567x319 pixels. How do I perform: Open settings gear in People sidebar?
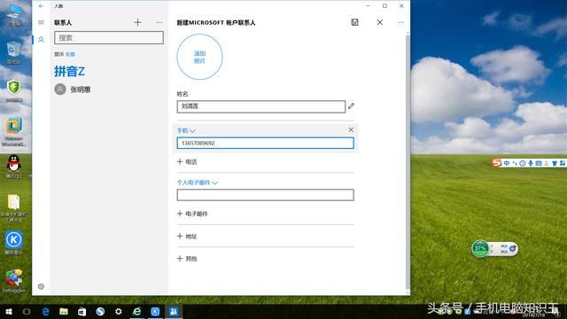click(42, 286)
